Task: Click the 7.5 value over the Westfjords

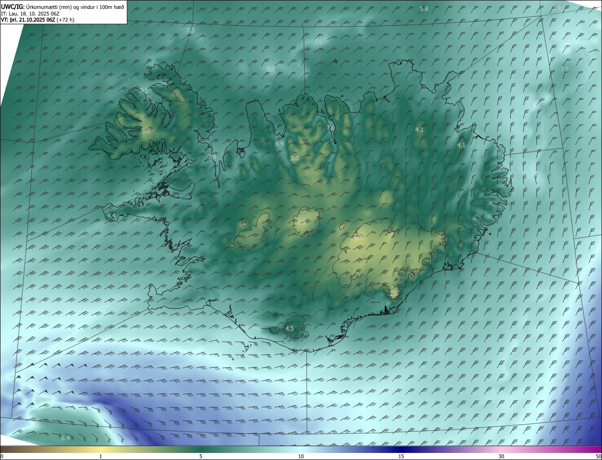Action: [x=144, y=91]
